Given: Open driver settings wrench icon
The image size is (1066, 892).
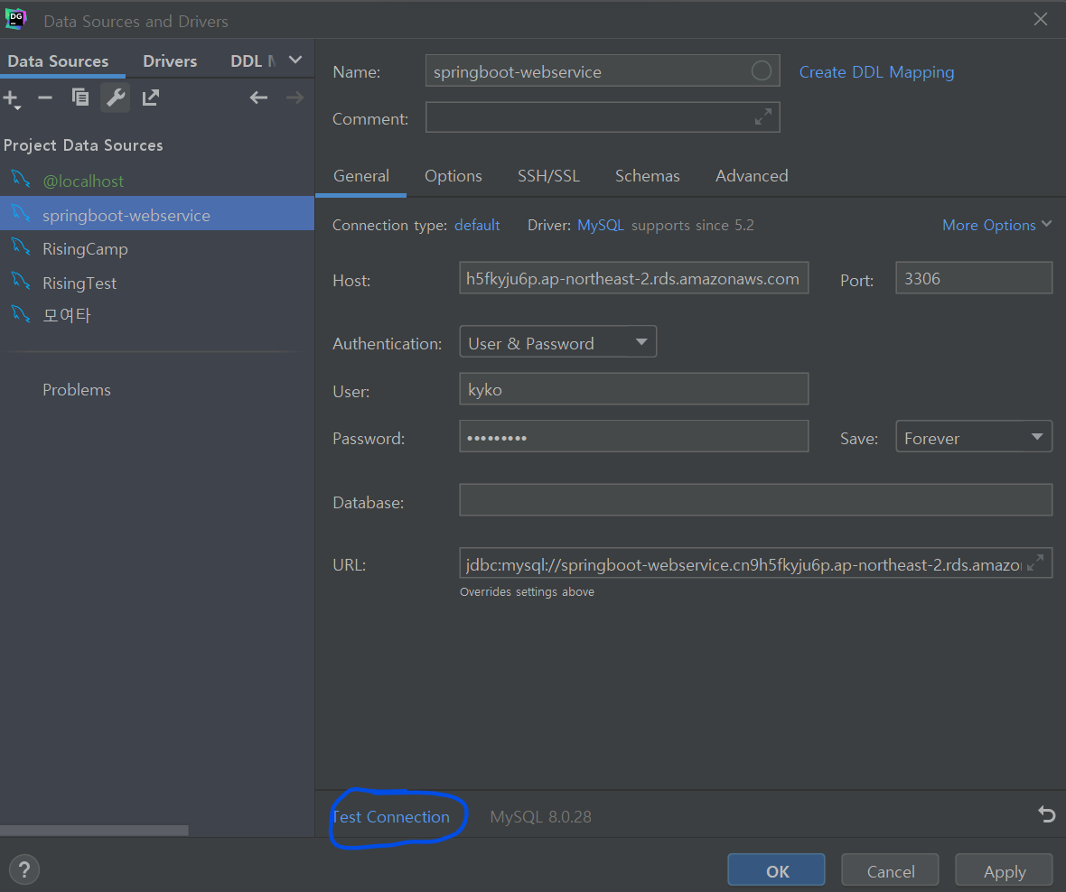Looking at the screenshot, I should pyautogui.click(x=116, y=98).
